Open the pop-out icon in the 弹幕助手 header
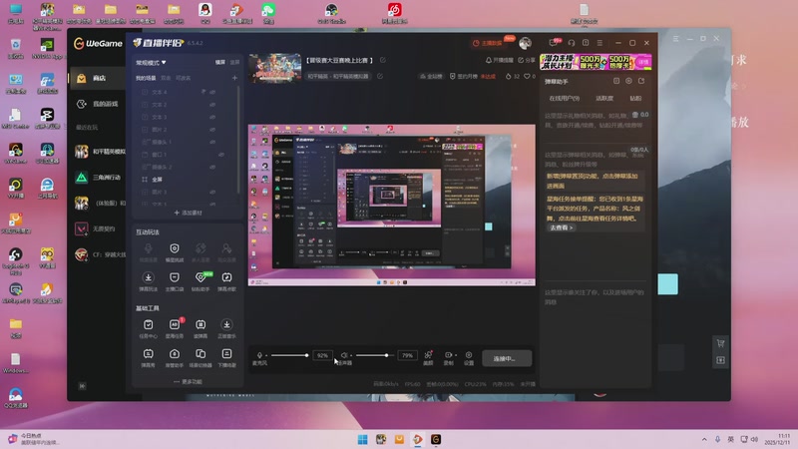 pos(641,81)
